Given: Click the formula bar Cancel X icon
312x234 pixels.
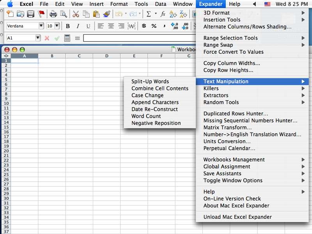Looking at the screenshot, I should (47, 38).
